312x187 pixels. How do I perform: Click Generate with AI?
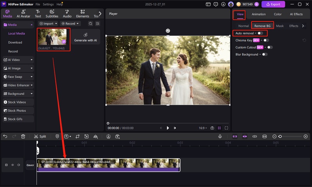tap(85, 37)
